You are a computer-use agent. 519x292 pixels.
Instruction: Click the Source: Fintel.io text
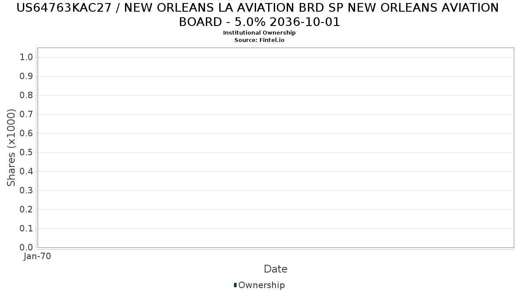(259, 40)
